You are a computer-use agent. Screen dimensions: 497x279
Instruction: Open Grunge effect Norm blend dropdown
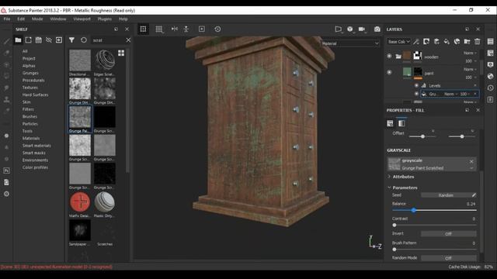[450, 94]
